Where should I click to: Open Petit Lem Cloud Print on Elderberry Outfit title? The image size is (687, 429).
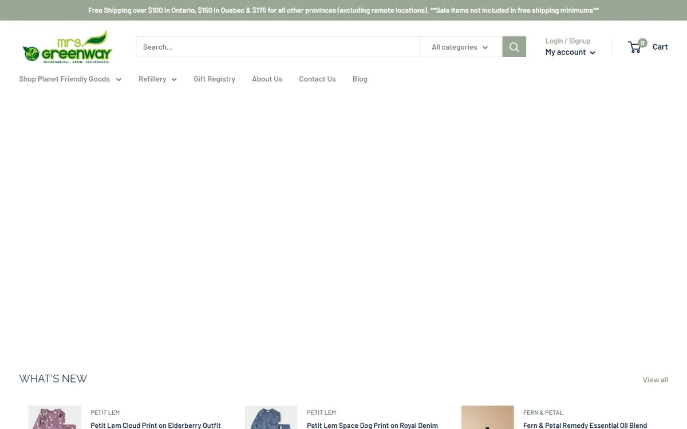[156, 425]
